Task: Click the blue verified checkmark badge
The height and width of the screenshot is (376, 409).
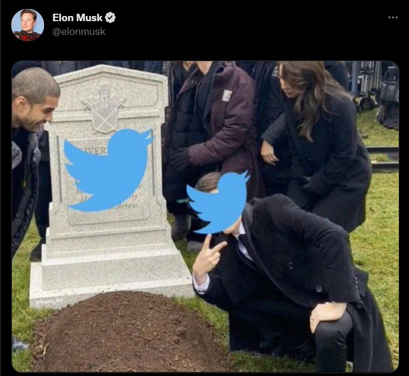Action: [x=110, y=18]
